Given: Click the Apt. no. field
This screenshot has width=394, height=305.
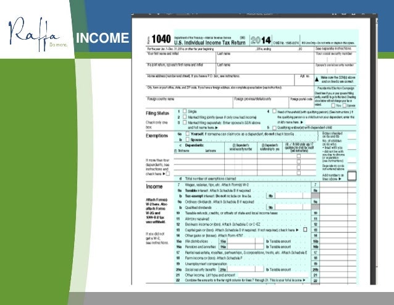Looking at the screenshot, I should (x=304, y=80).
